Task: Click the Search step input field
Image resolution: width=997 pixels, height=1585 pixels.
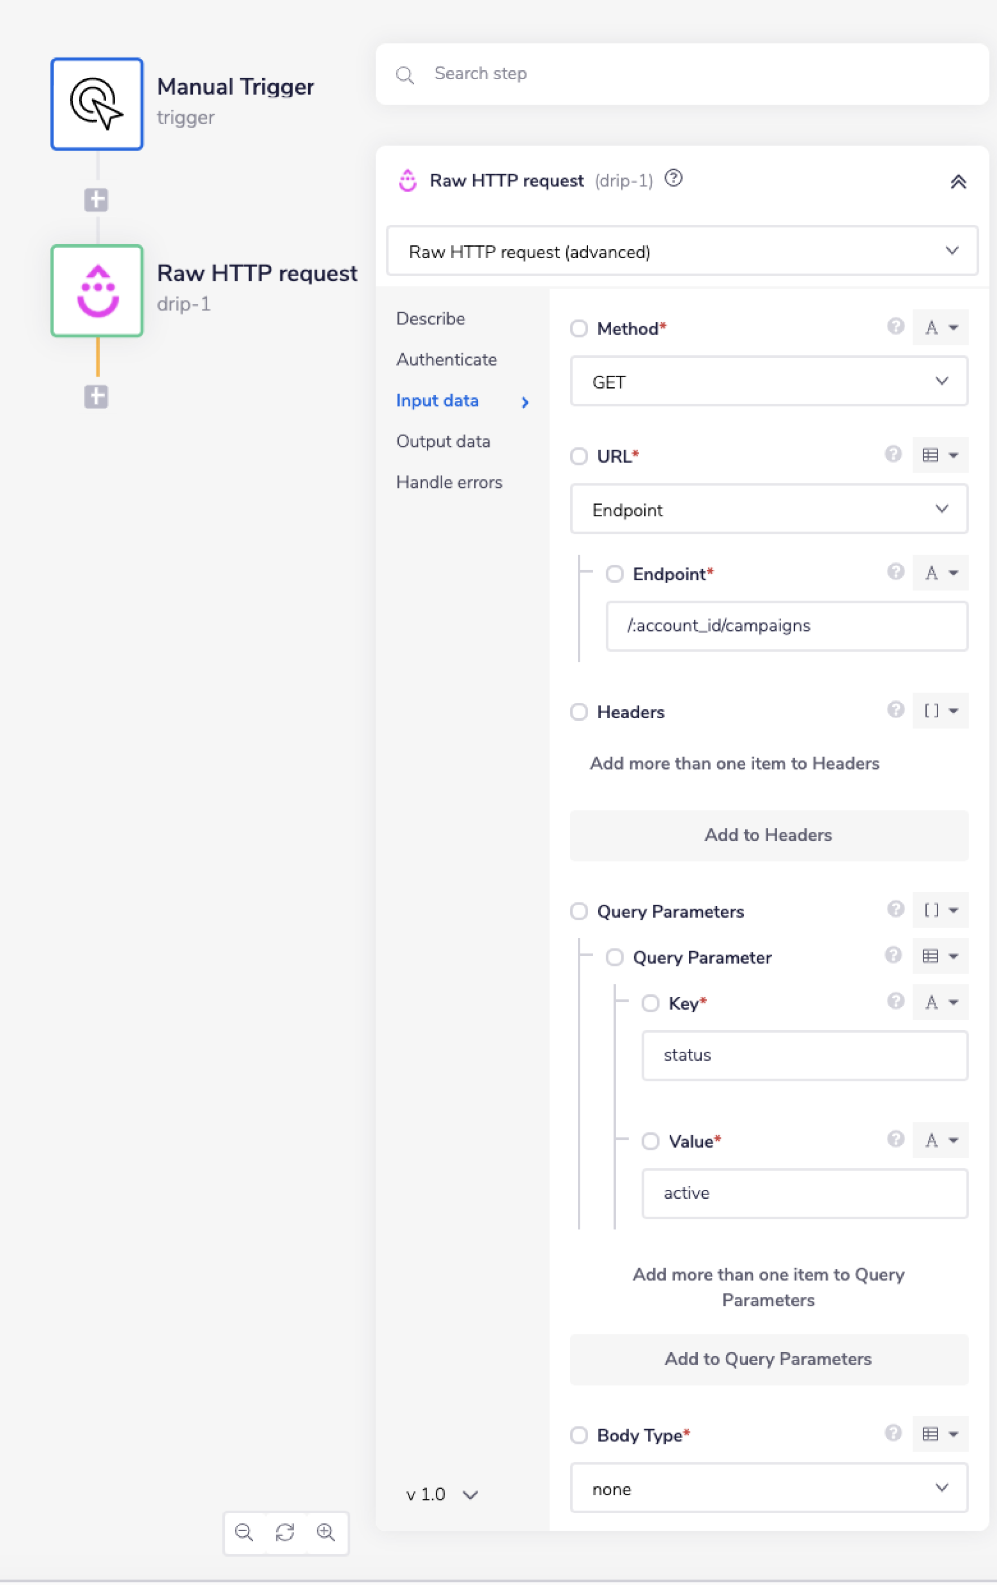Action: pyautogui.click(x=691, y=74)
